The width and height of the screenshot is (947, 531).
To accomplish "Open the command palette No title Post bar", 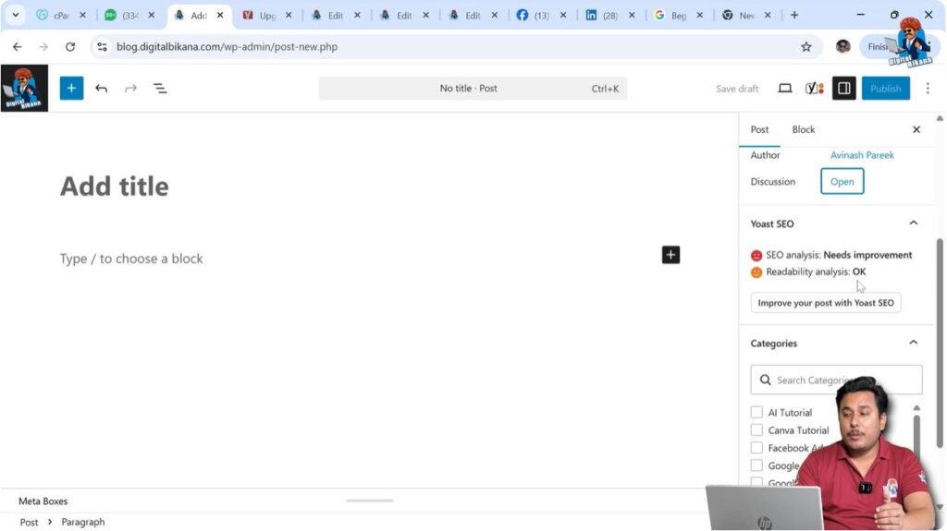I will [x=473, y=89].
